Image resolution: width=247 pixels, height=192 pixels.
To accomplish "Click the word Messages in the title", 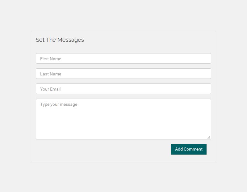I will [71, 40].
